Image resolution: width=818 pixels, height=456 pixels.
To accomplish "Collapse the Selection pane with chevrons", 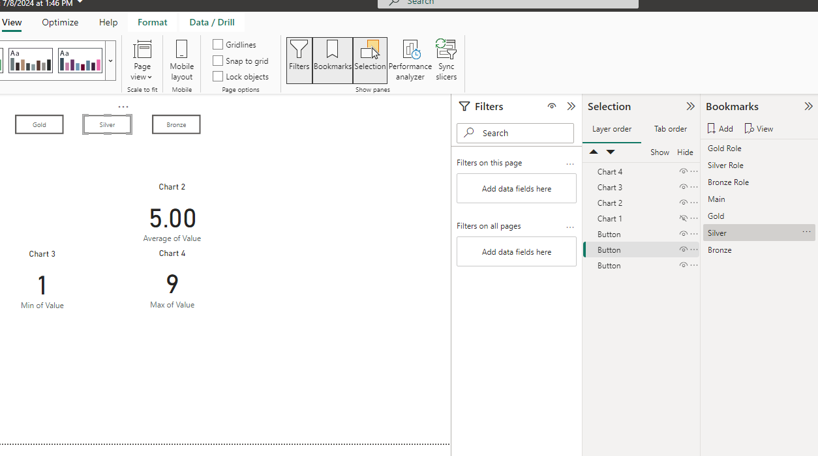I will pyautogui.click(x=691, y=106).
